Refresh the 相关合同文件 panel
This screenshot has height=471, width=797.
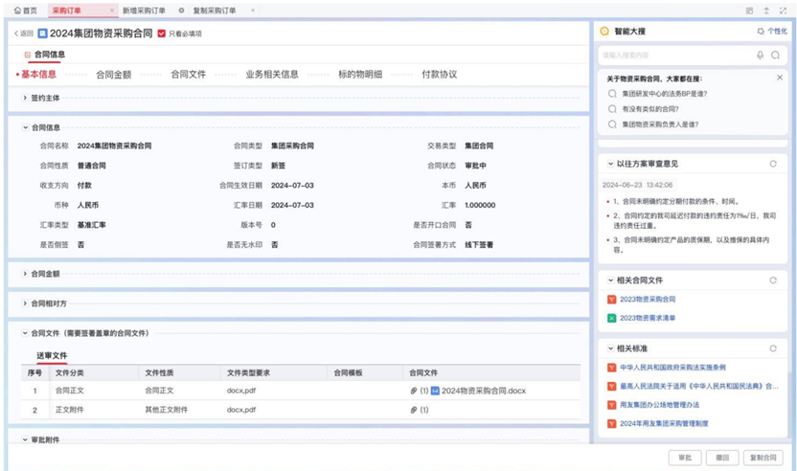(773, 280)
